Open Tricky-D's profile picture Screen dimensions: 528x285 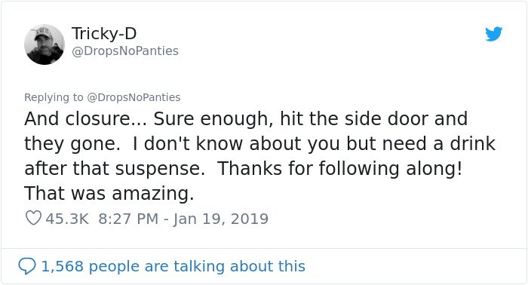click(45, 44)
